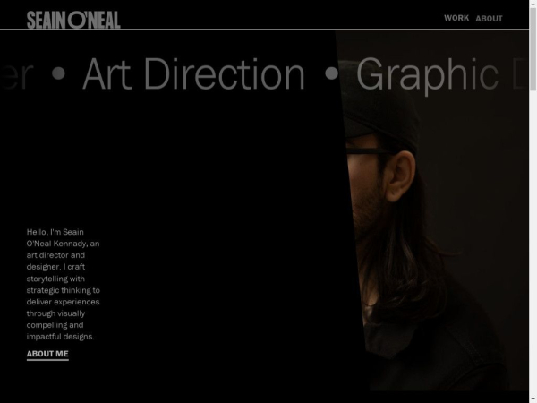
Task: Open the WORK menu link
Action: 456,18
